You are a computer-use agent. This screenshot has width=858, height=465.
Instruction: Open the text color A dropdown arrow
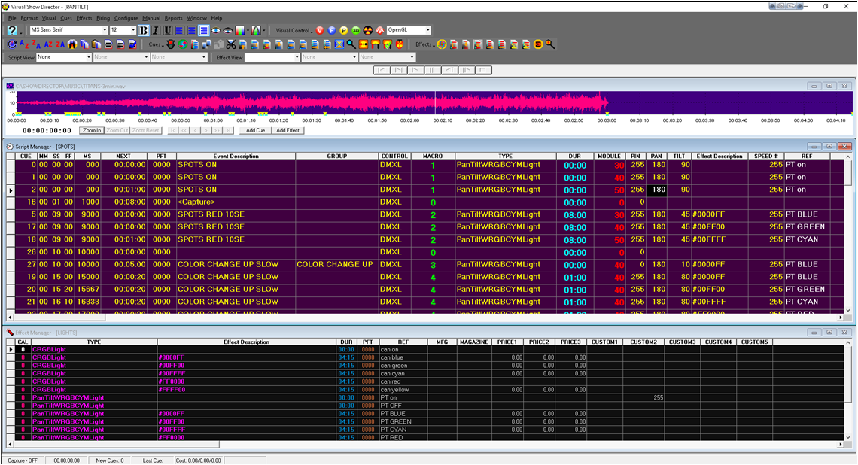(x=263, y=31)
